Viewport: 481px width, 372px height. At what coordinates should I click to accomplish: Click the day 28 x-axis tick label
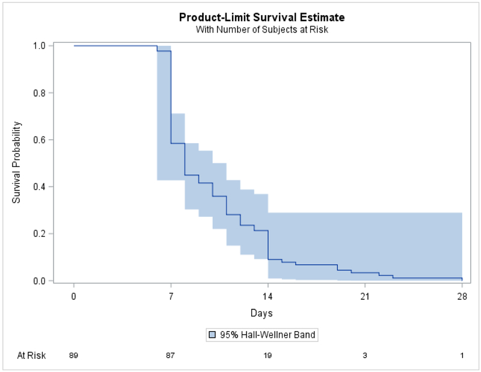coord(462,296)
